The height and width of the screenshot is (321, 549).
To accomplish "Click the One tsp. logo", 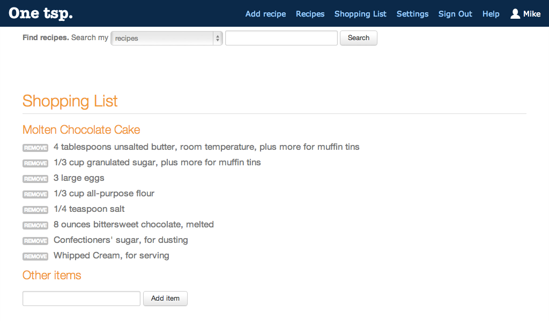I will coord(41,14).
